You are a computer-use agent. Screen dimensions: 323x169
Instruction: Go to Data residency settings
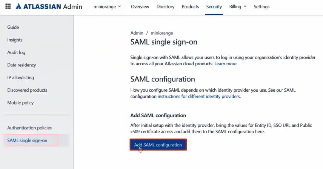pos(22,65)
